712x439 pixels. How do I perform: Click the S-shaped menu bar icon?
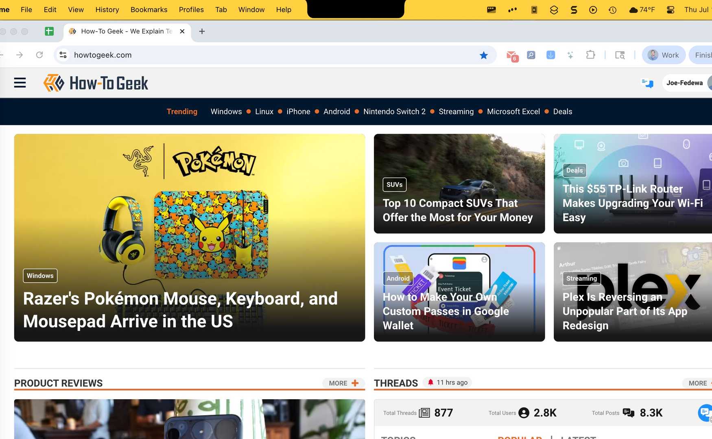click(x=574, y=10)
